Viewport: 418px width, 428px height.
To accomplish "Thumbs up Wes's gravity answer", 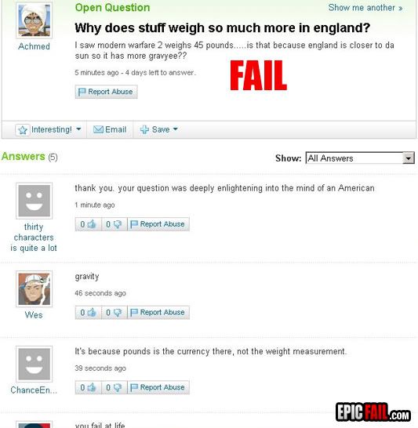I will coord(88,312).
